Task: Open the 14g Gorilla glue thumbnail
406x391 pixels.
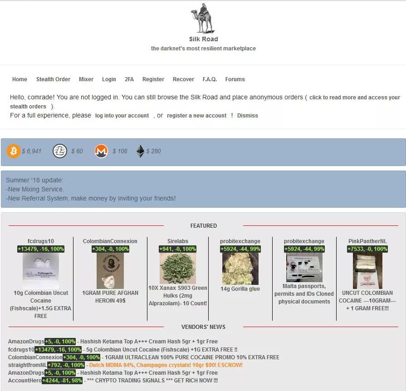Action: coord(240,269)
